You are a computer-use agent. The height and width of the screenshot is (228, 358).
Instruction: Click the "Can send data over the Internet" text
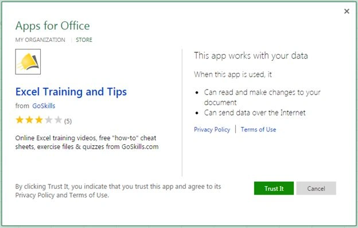pos(255,113)
